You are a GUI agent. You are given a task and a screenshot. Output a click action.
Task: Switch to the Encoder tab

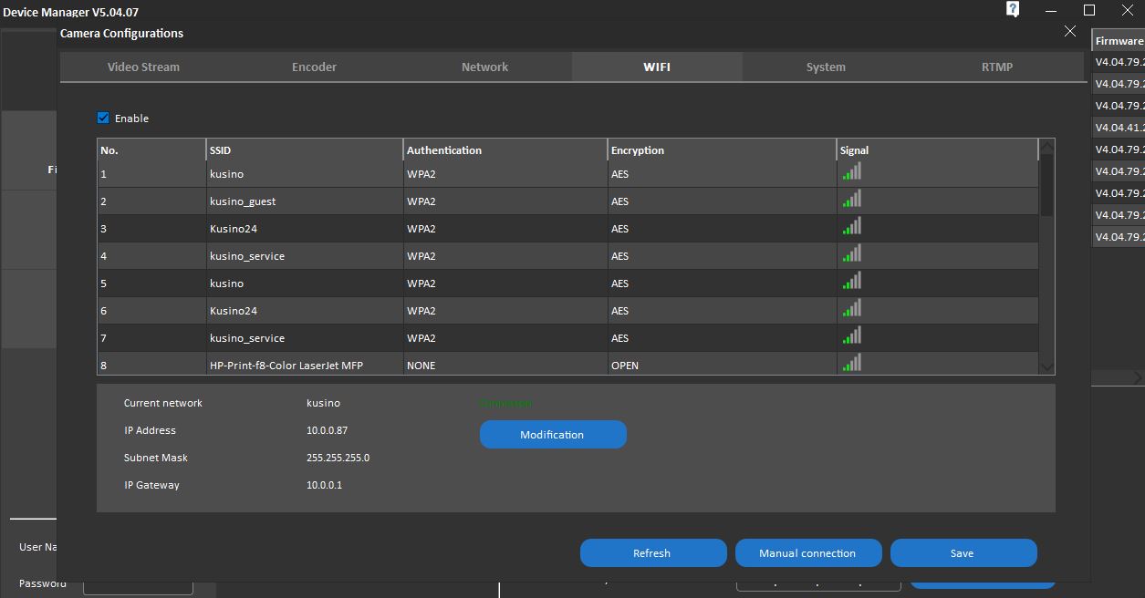314,67
